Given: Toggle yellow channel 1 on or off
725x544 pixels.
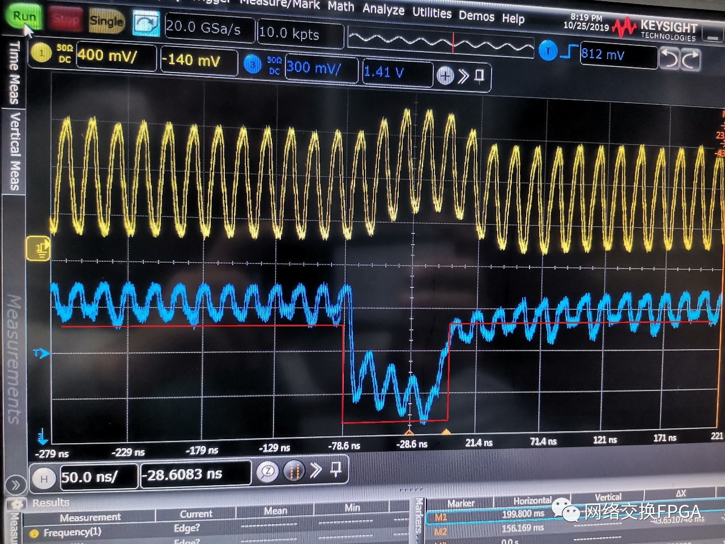Looking at the screenshot, I should (x=41, y=53).
